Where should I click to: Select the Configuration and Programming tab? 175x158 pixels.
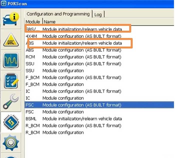58,14
